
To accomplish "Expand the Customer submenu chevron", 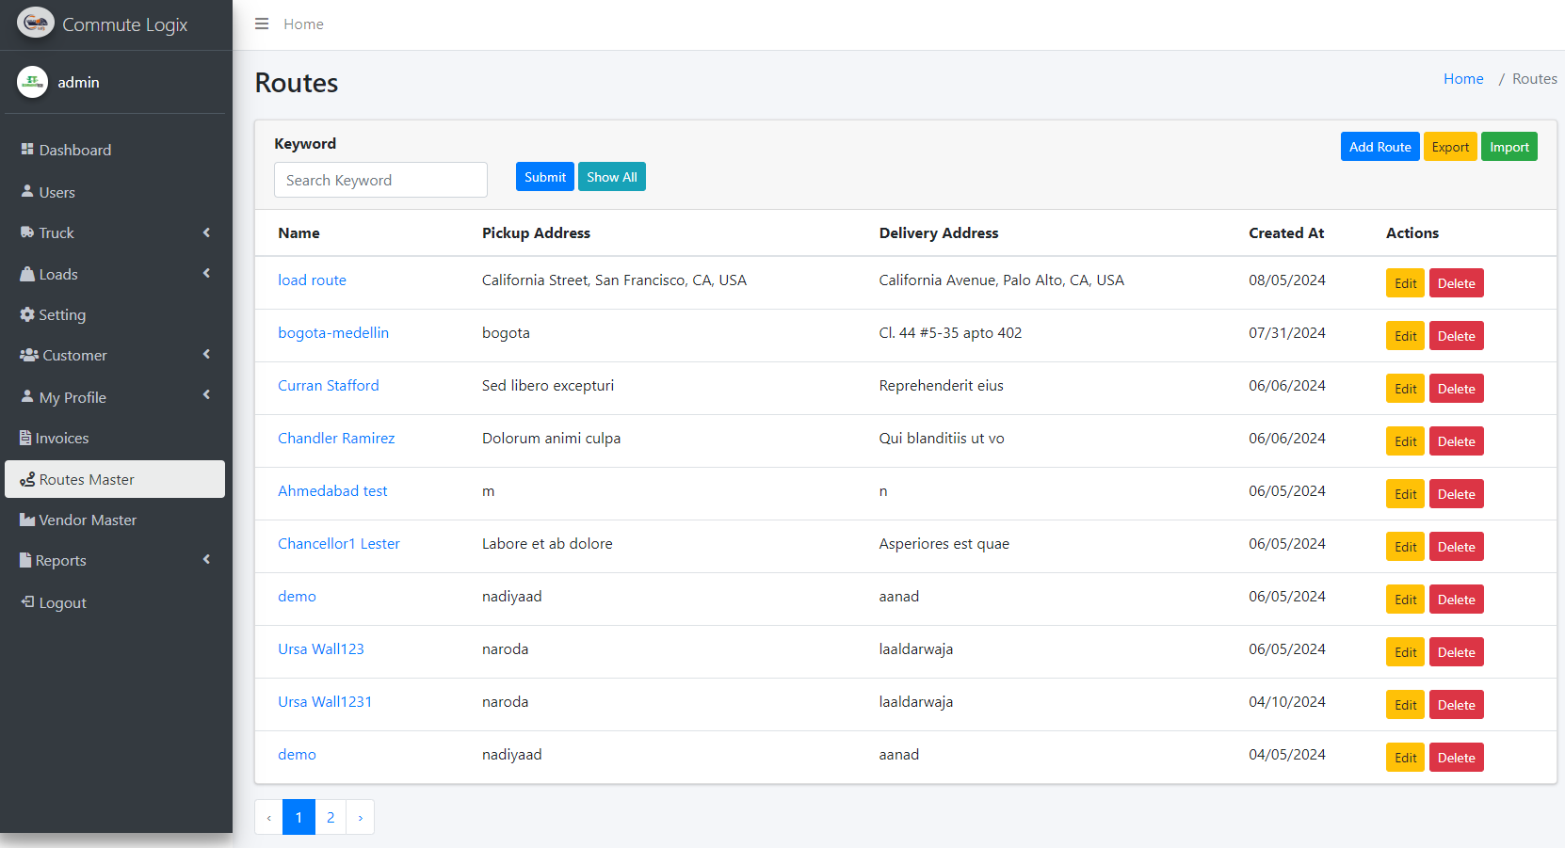I will coord(206,354).
